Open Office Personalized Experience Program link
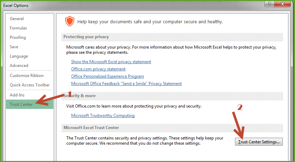 pyautogui.click(x=107, y=76)
